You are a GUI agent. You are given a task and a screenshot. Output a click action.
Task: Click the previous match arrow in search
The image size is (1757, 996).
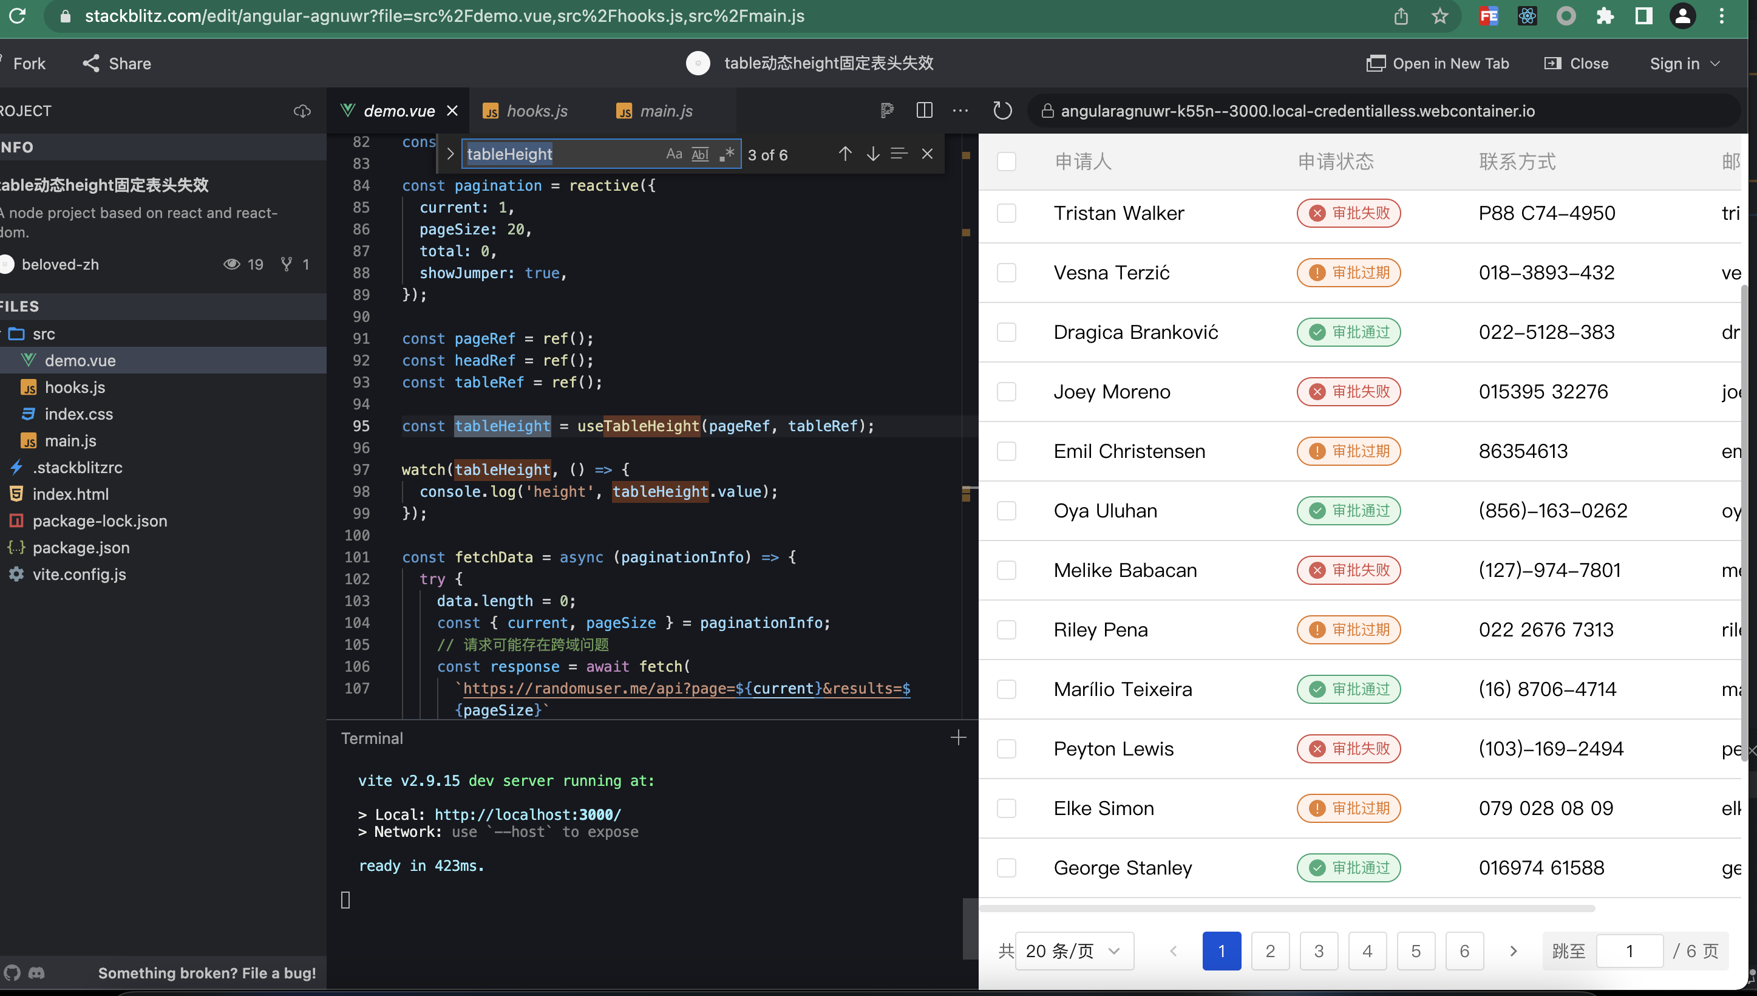coord(845,153)
